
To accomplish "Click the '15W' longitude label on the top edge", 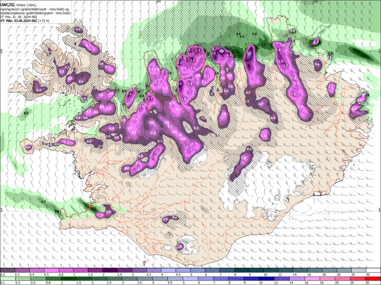I will tap(316, 1).
